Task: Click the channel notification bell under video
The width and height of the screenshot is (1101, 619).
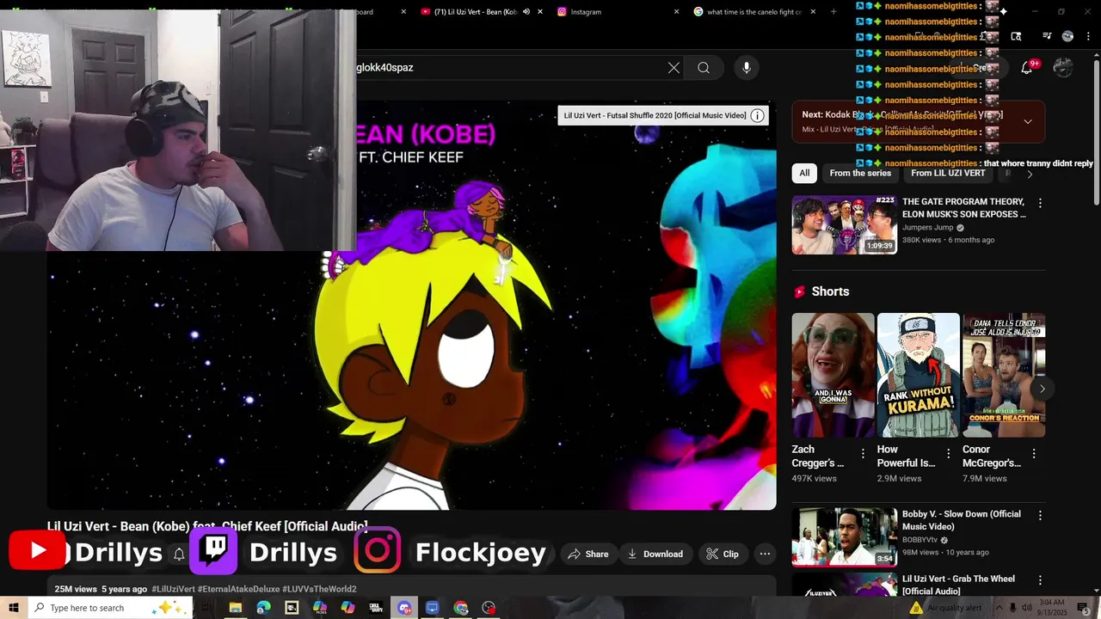Action: pyautogui.click(x=179, y=555)
